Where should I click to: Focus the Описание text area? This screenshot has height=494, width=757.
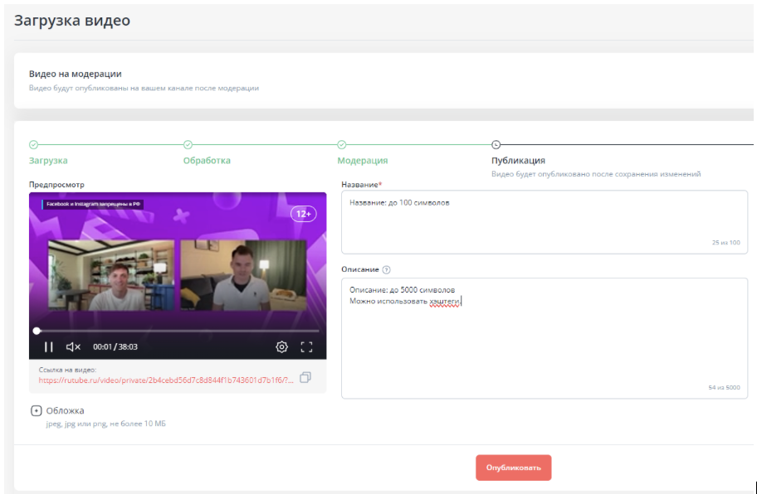coord(545,338)
